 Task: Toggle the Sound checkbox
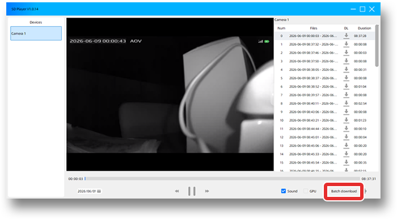pyautogui.click(x=284, y=191)
